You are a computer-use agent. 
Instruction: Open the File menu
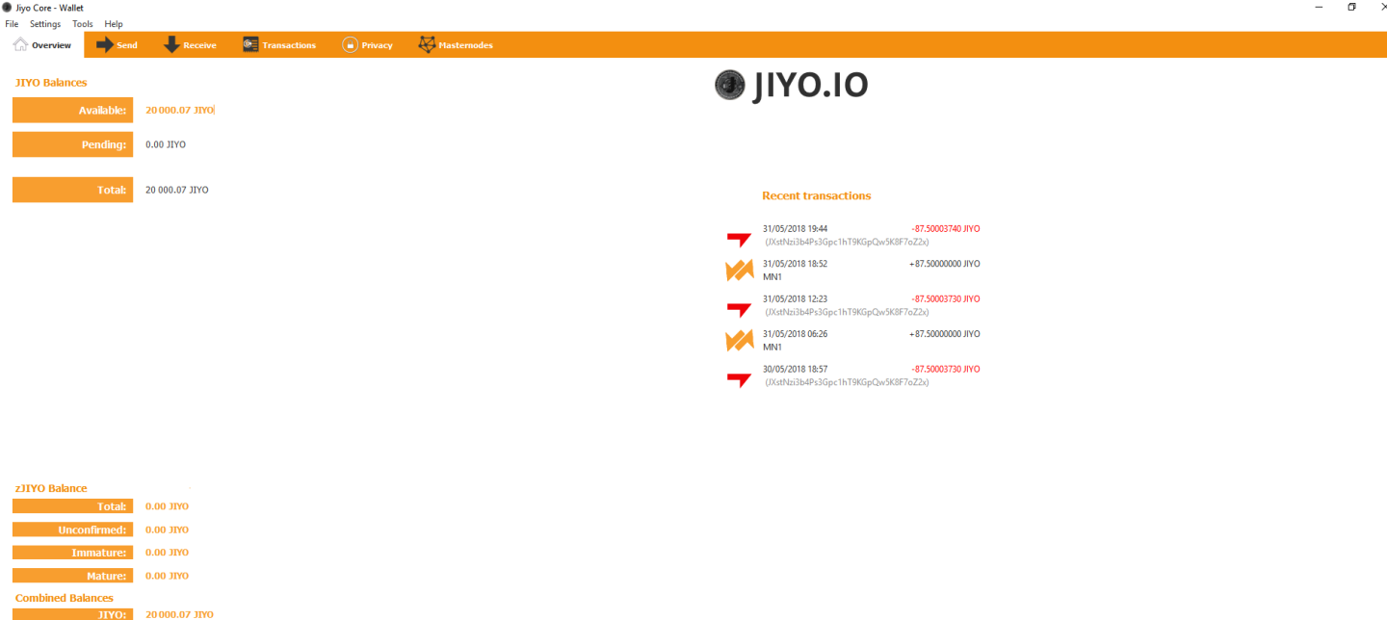(12, 24)
